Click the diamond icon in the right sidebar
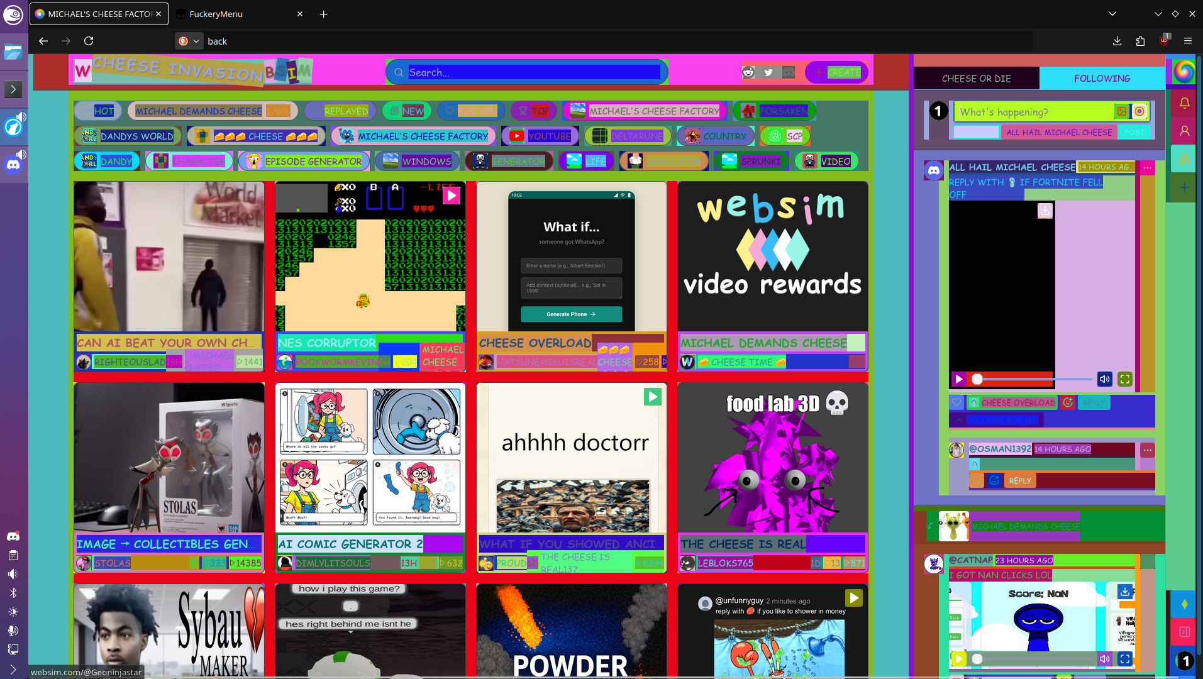 [x=1184, y=604]
